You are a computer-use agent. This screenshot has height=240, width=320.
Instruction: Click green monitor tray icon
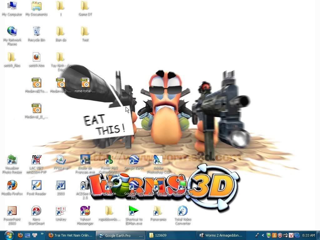pyautogui.click(x=269, y=235)
